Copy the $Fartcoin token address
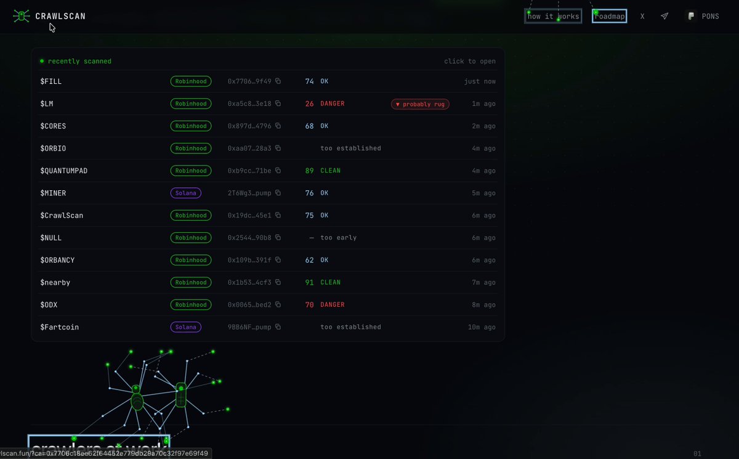The width and height of the screenshot is (739, 459). click(x=278, y=327)
